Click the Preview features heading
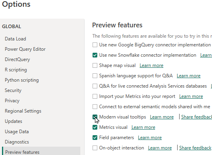 tap(117, 25)
